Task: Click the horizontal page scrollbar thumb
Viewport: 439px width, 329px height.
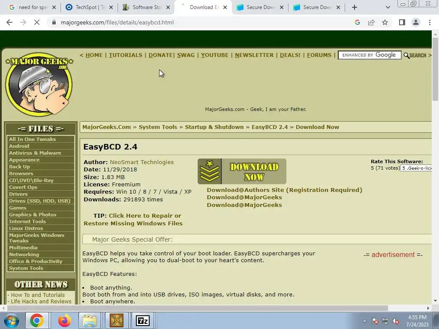Action: (197, 308)
